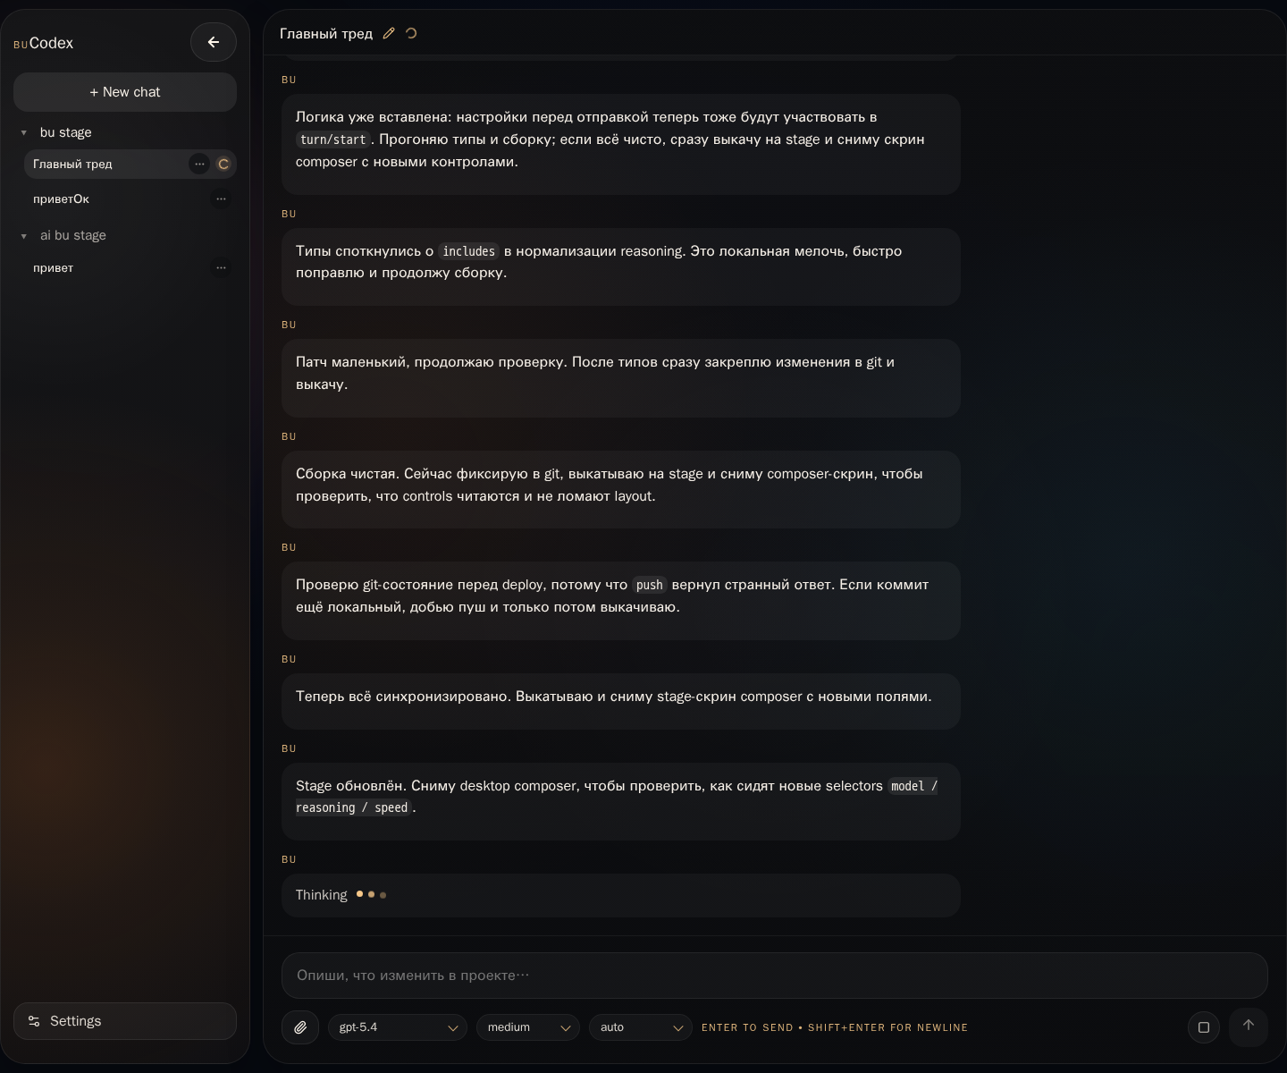The height and width of the screenshot is (1073, 1287).
Task: Collapse the ai bu stage group
Action: click(x=24, y=236)
